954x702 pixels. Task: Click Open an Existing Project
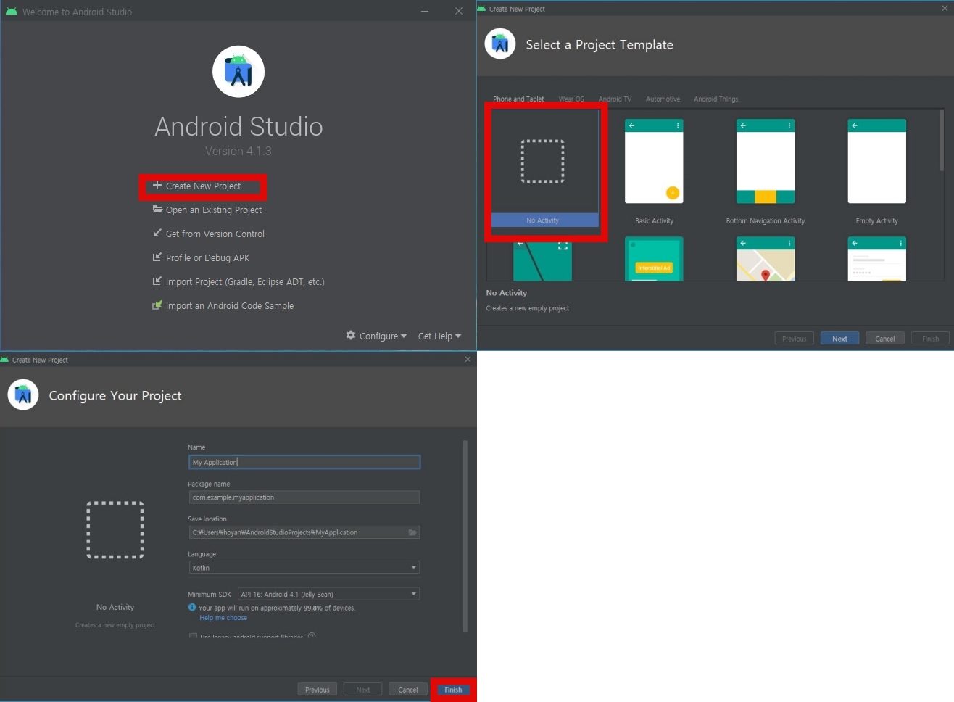pyautogui.click(x=213, y=210)
